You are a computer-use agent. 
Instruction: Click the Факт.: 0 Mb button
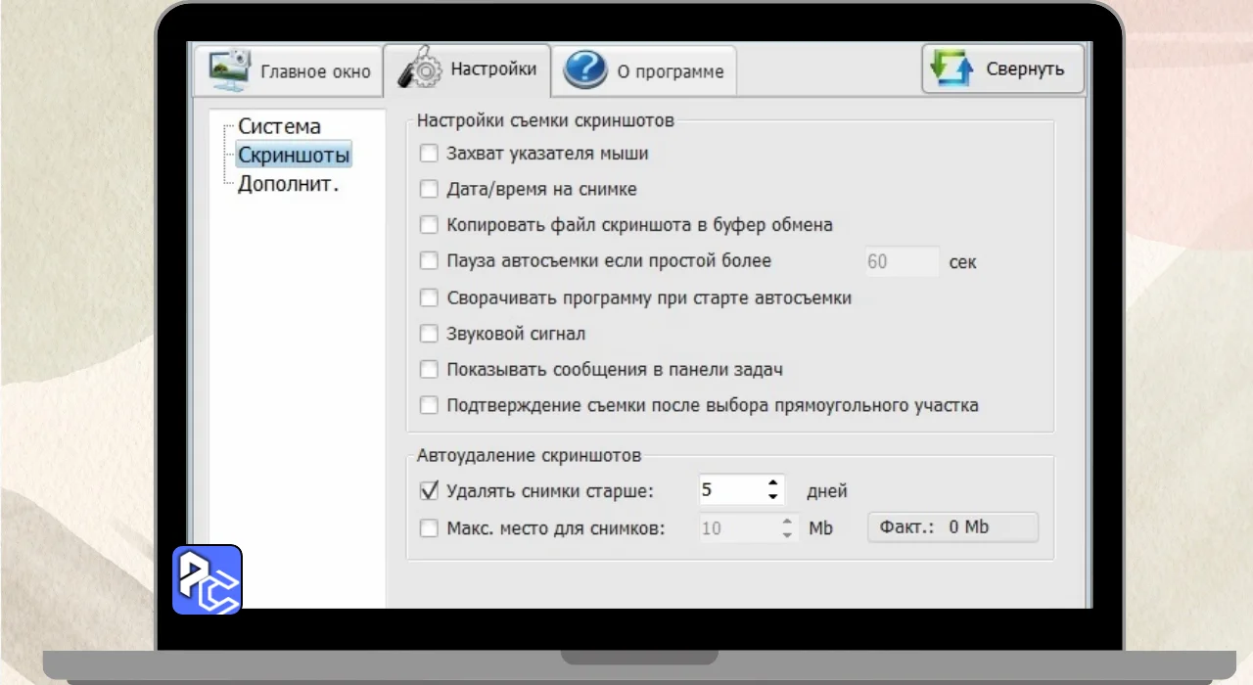(x=952, y=527)
